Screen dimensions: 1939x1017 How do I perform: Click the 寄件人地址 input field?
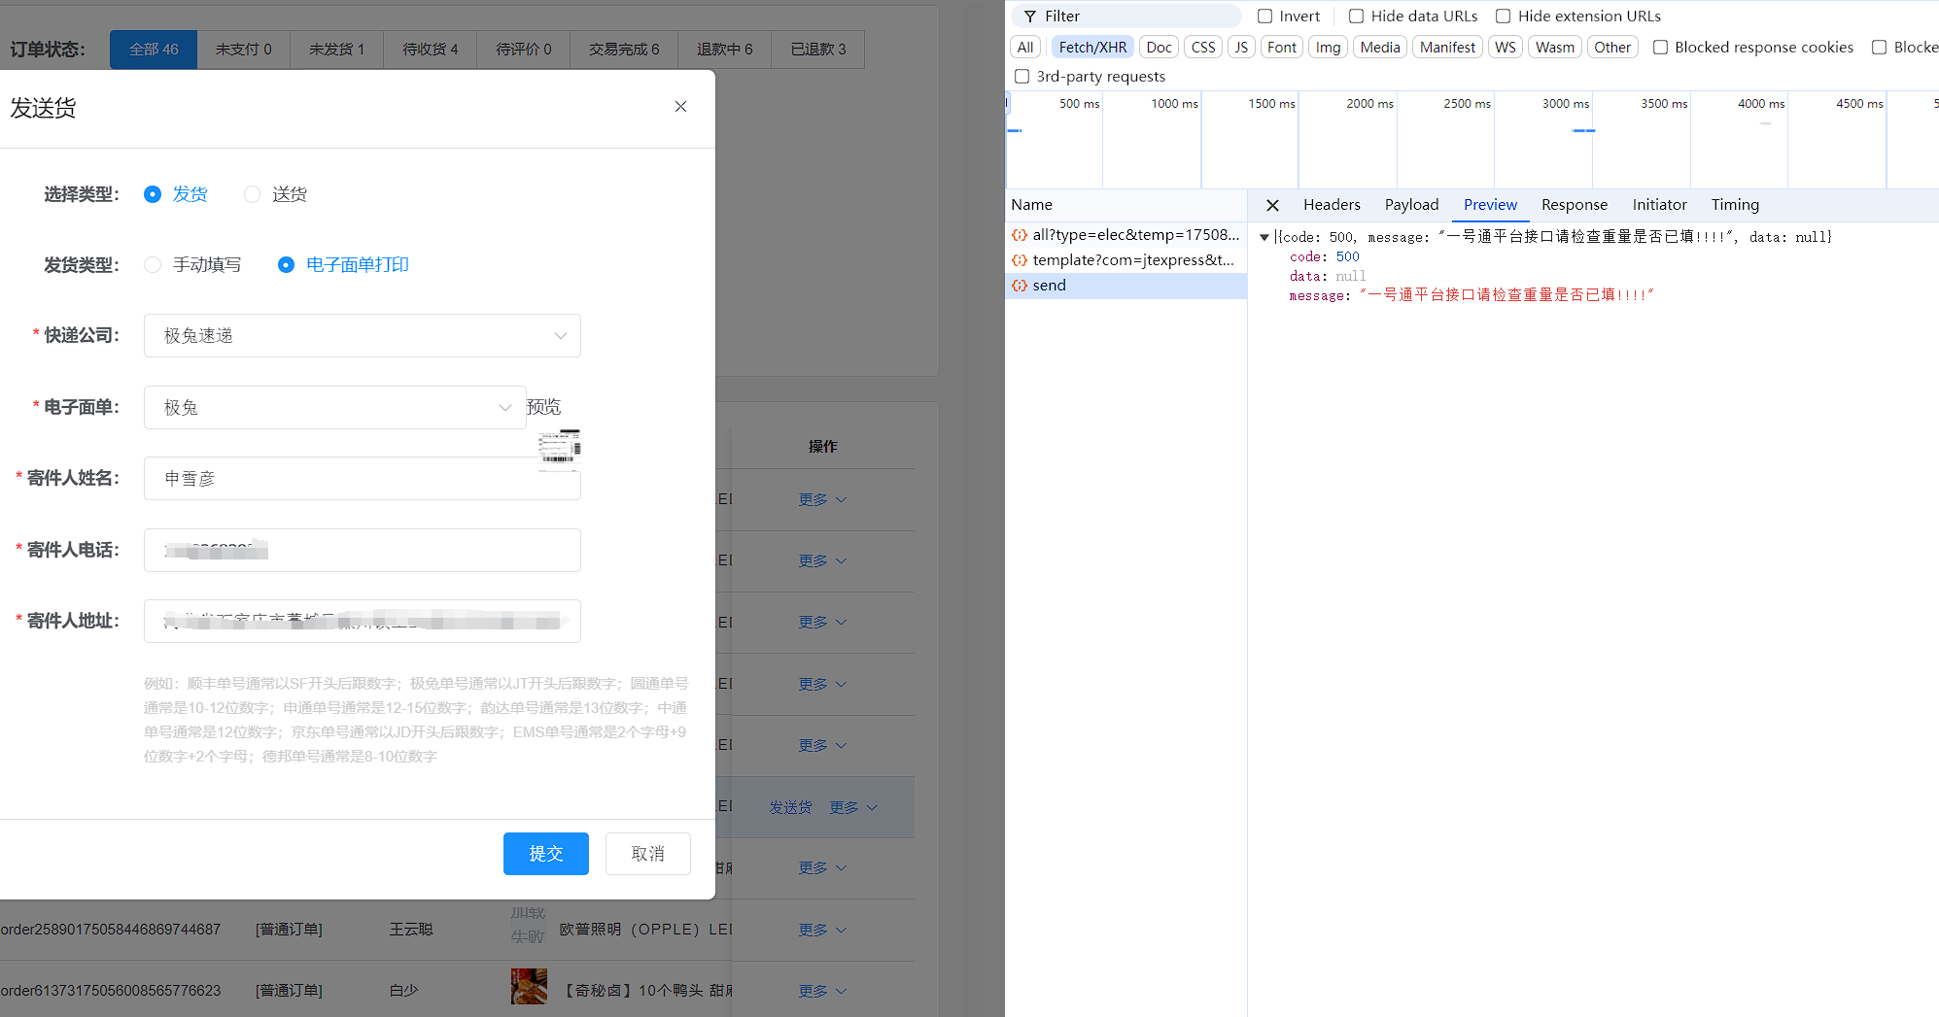point(363,622)
